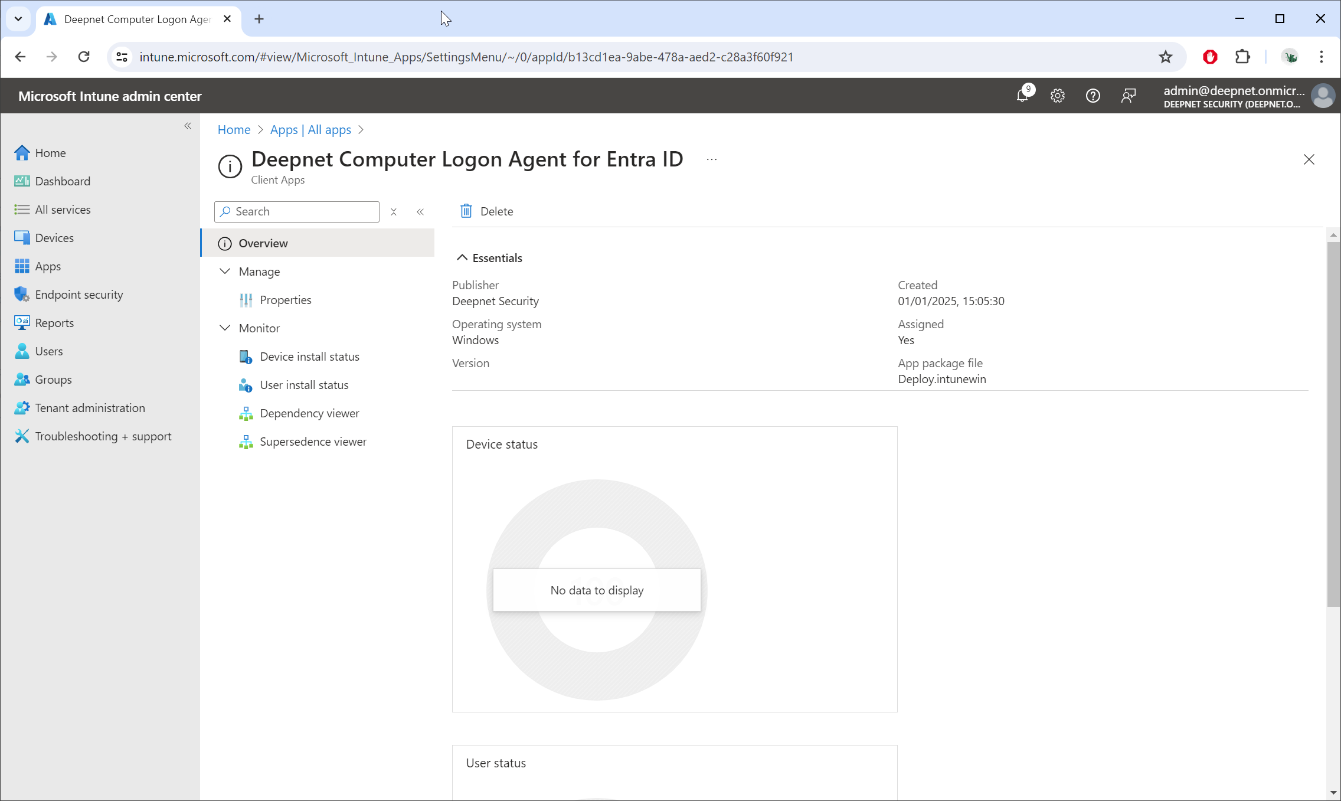Screen dimensions: 1341x801
Task: Open Dependency viewer
Action: click(309, 413)
